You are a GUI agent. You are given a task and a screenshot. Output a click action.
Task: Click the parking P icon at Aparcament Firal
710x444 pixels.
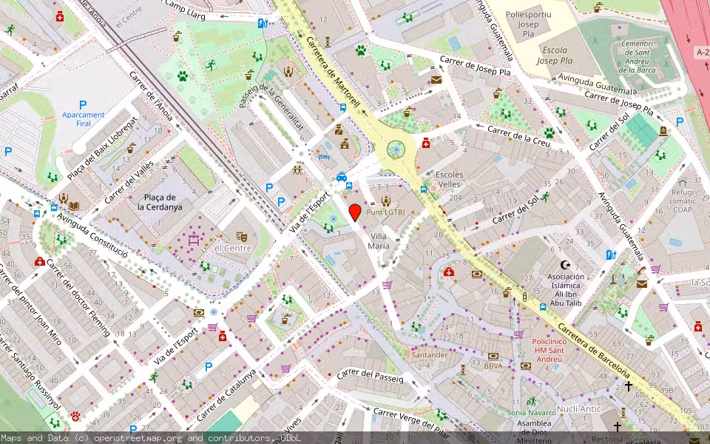83,105
